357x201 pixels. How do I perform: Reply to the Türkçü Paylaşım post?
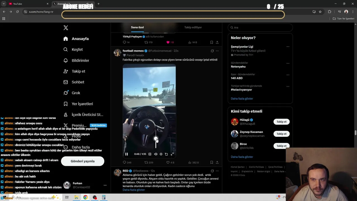pos(126,42)
